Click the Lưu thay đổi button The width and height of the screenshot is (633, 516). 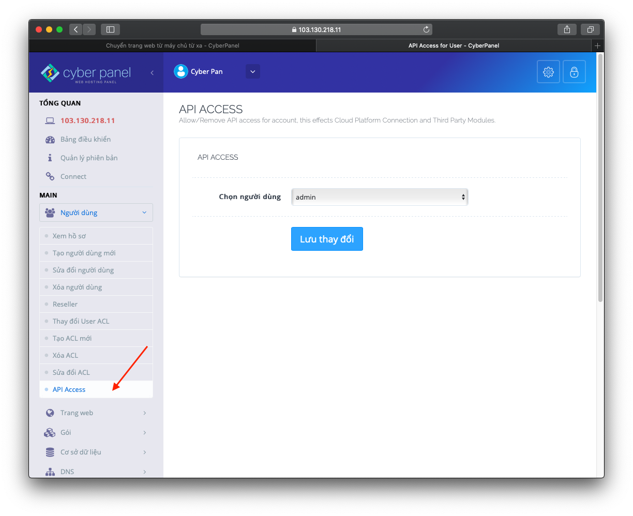tap(327, 239)
